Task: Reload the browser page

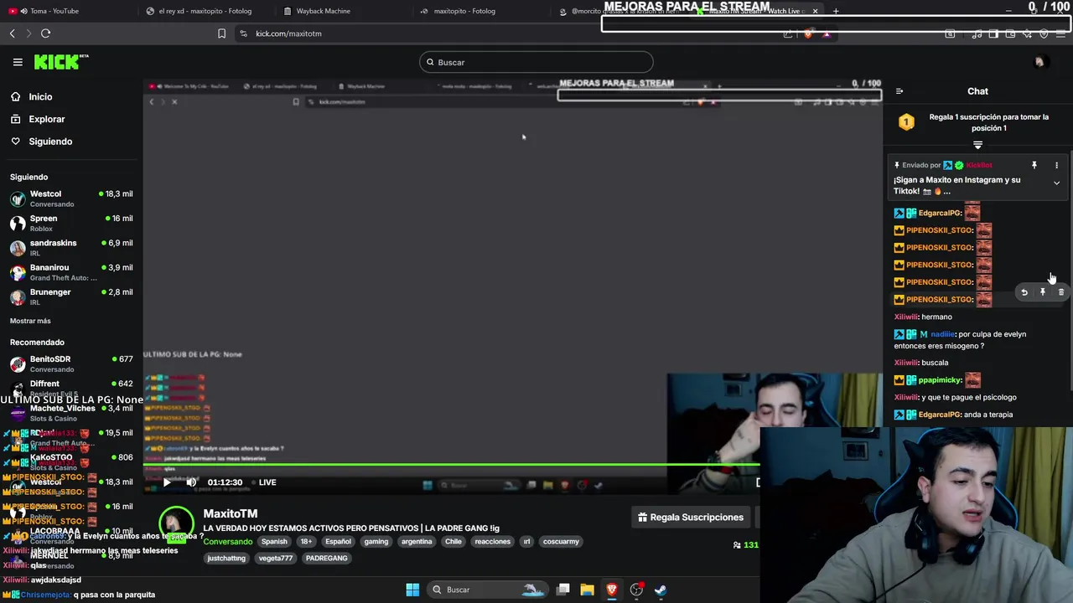Action: 45,33
